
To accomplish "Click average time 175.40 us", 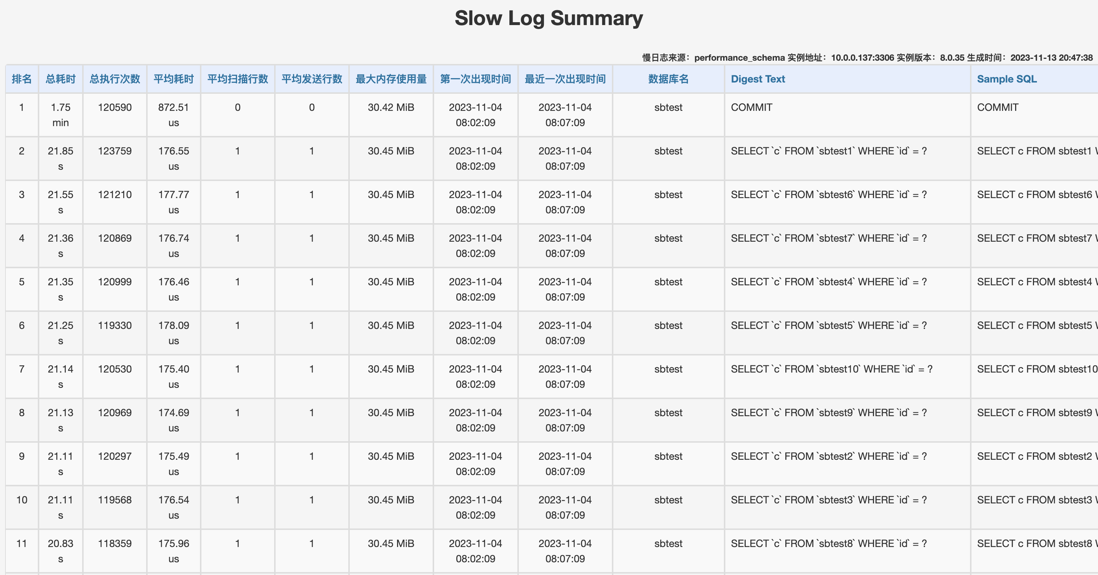I will 173,377.
